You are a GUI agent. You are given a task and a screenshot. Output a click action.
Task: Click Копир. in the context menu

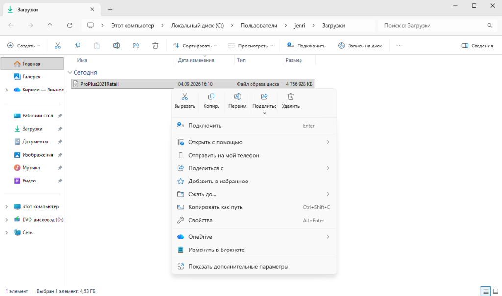pyautogui.click(x=211, y=101)
